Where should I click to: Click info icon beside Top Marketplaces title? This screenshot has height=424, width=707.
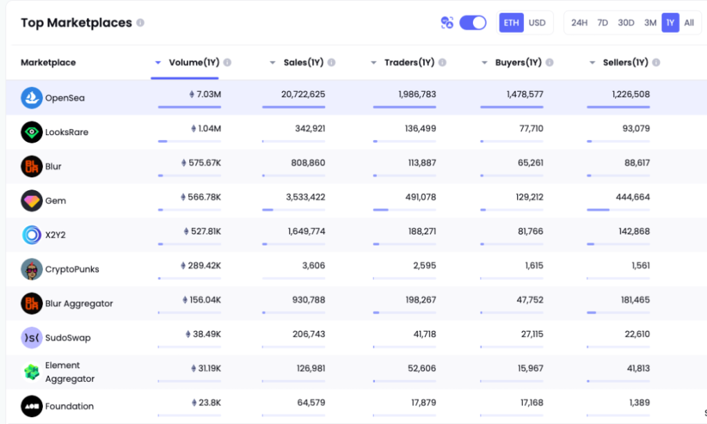pos(140,23)
